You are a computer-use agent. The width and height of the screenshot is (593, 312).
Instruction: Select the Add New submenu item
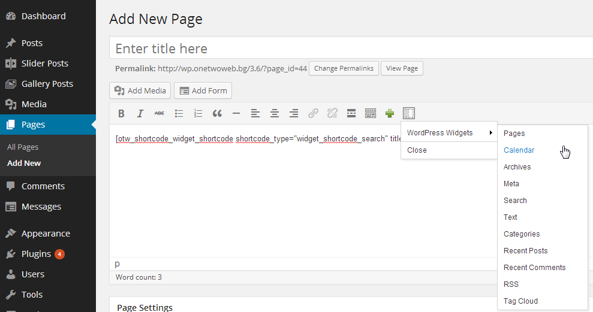(24, 163)
